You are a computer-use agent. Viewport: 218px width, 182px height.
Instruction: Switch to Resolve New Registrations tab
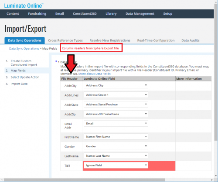110,40
